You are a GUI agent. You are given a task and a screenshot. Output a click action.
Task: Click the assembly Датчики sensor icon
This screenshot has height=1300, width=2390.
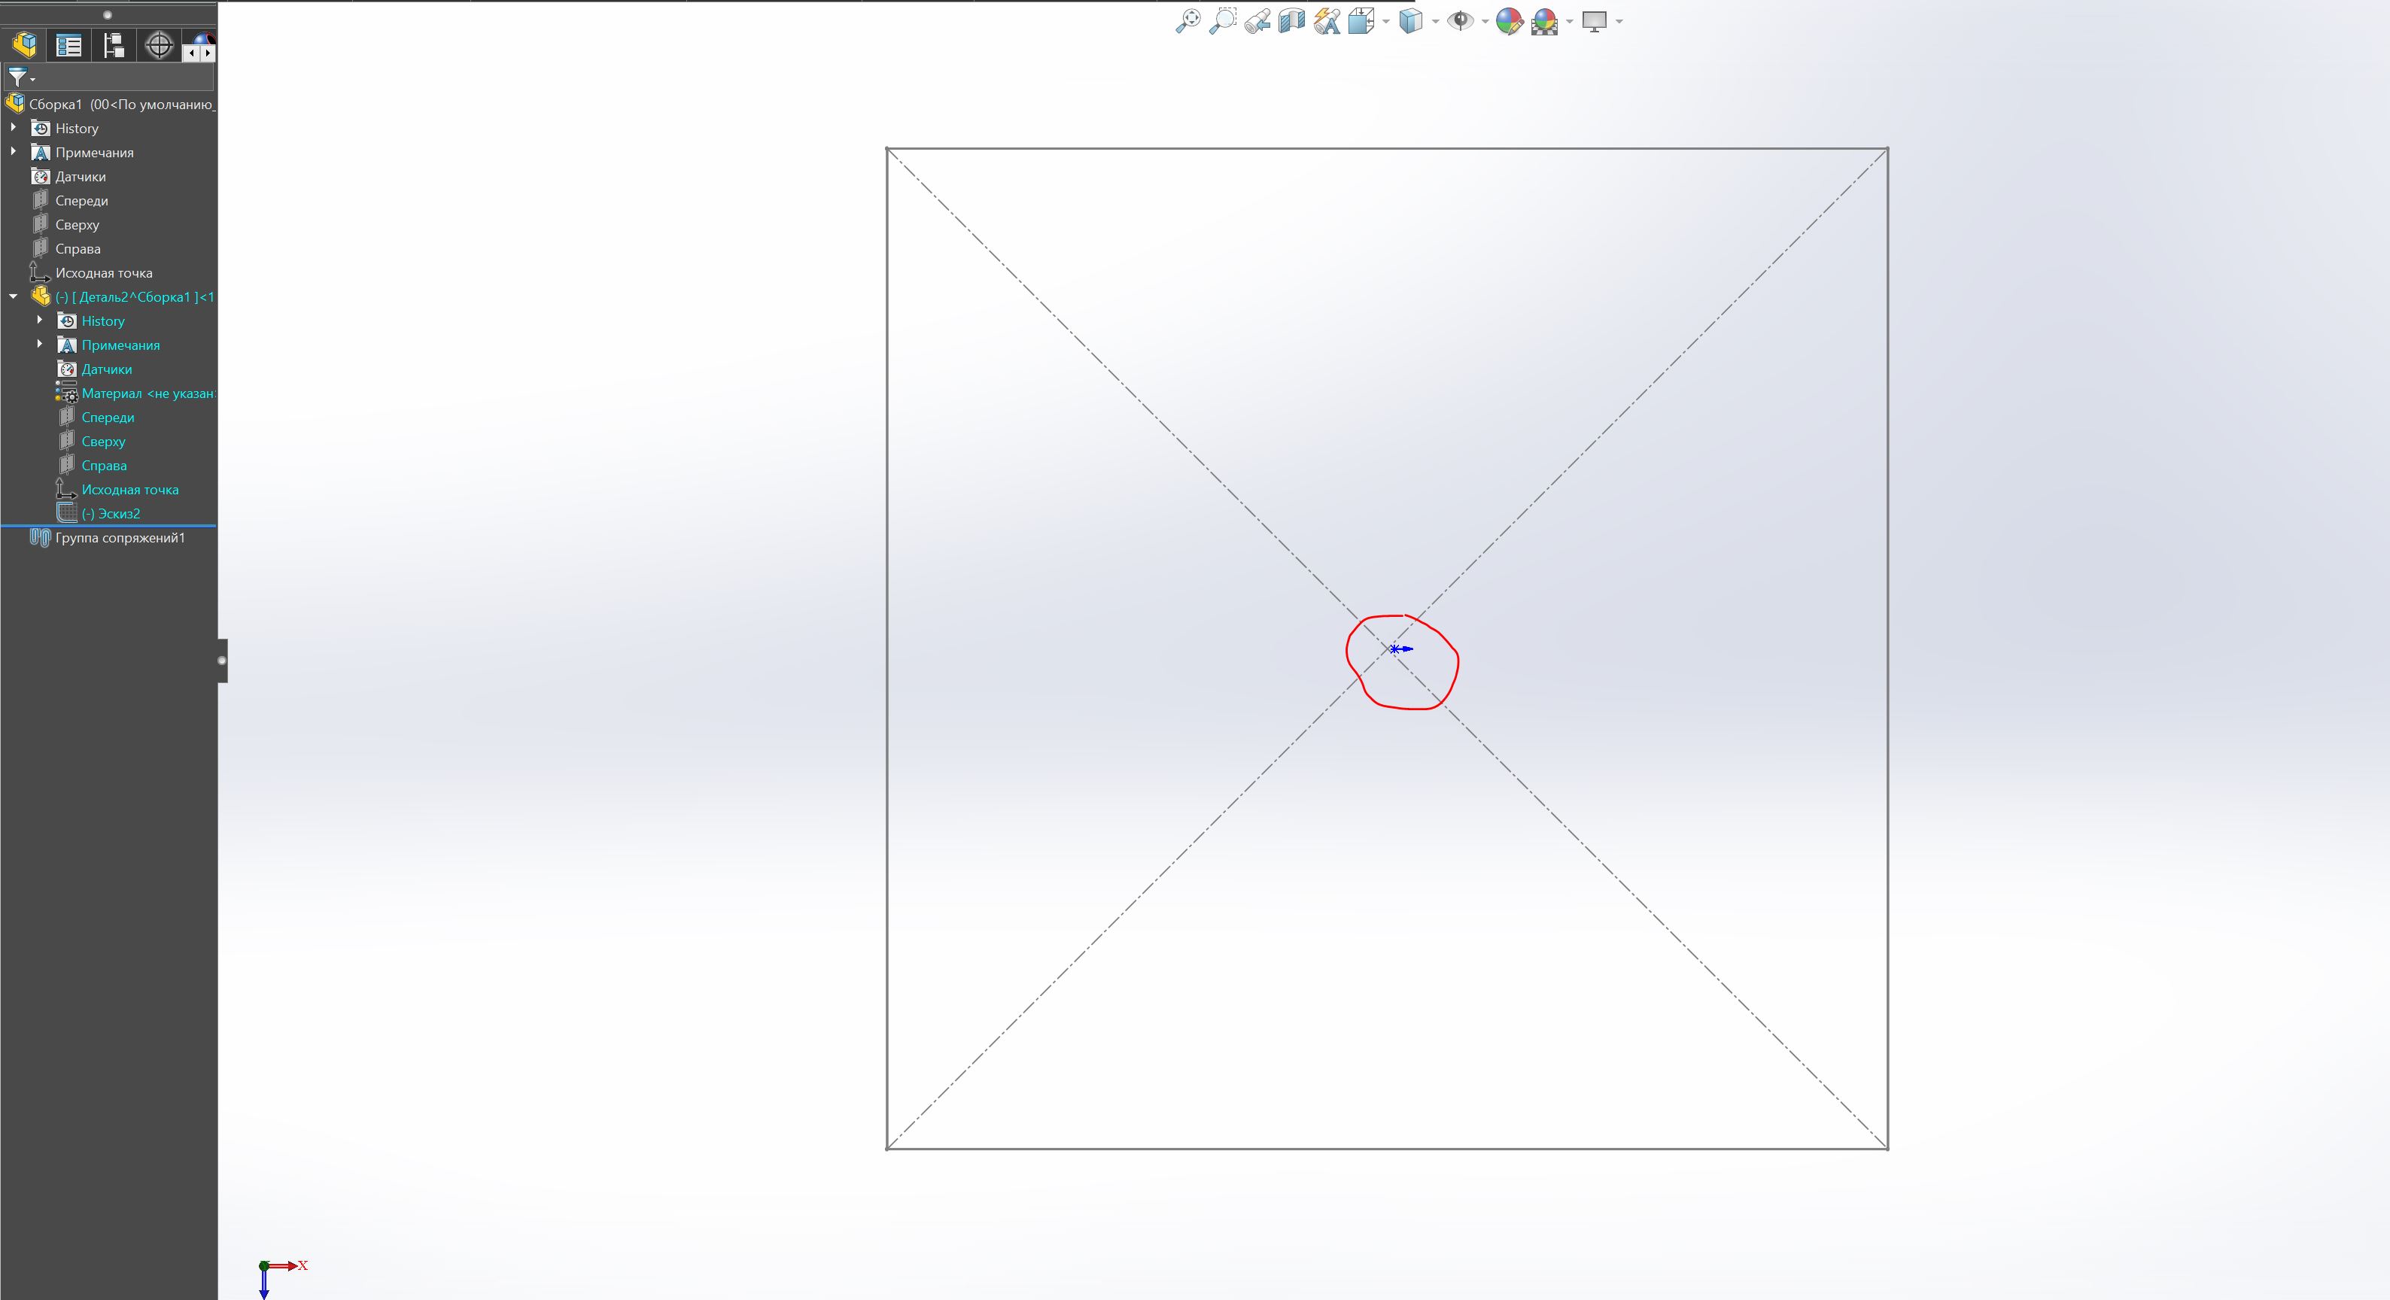point(40,176)
